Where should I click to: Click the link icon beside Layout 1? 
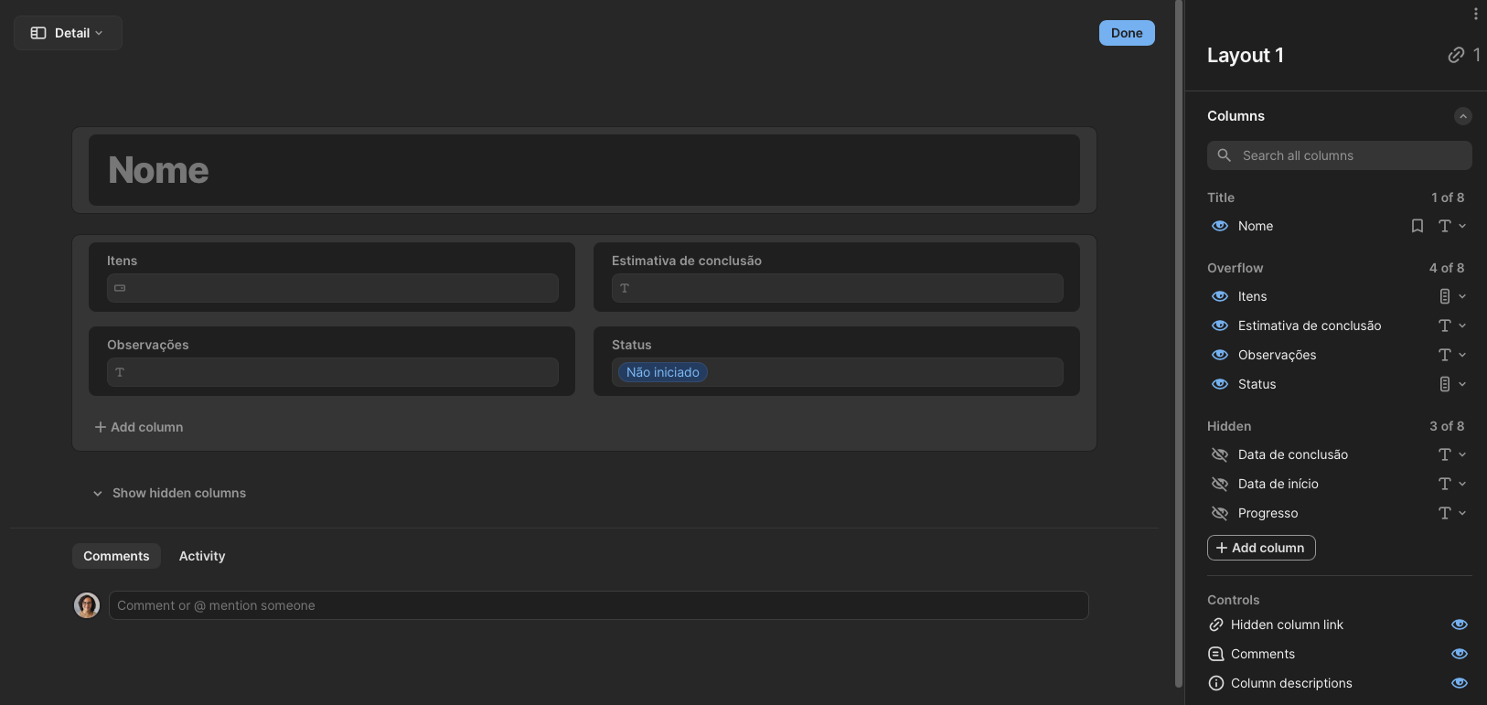pyautogui.click(x=1456, y=55)
